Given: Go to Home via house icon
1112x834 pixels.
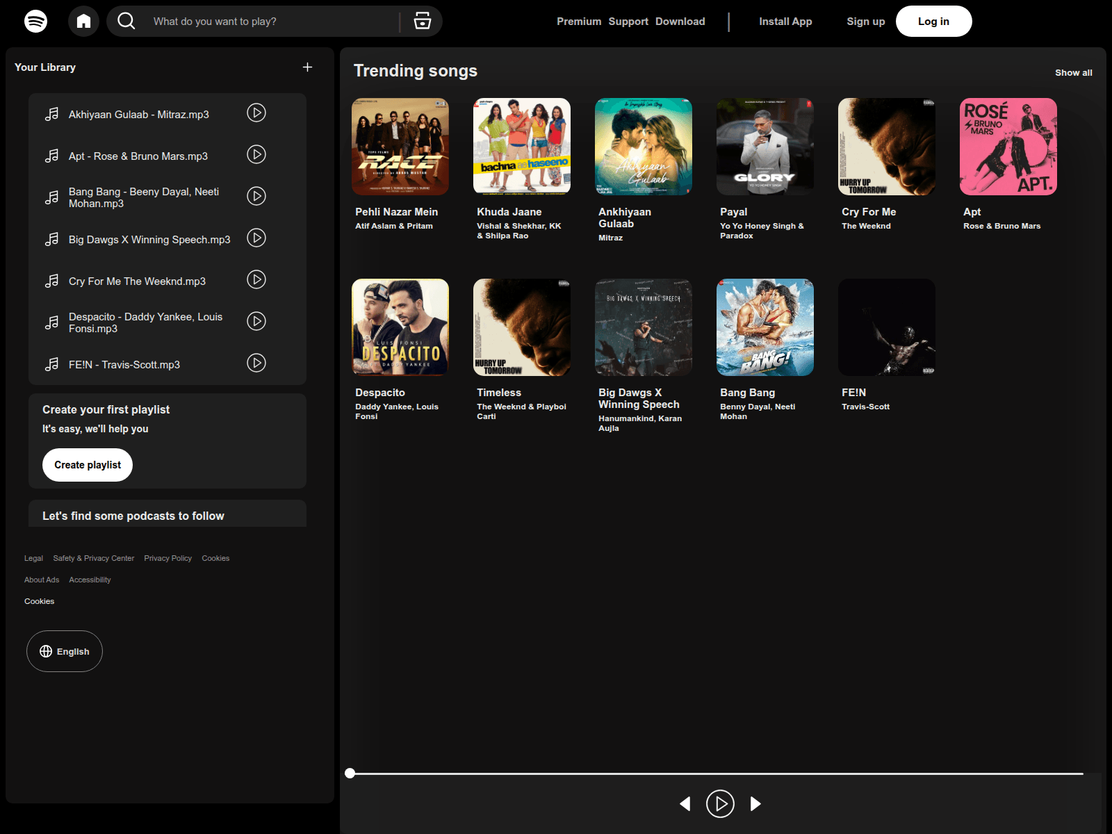Looking at the screenshot, I should coord(83,21).
